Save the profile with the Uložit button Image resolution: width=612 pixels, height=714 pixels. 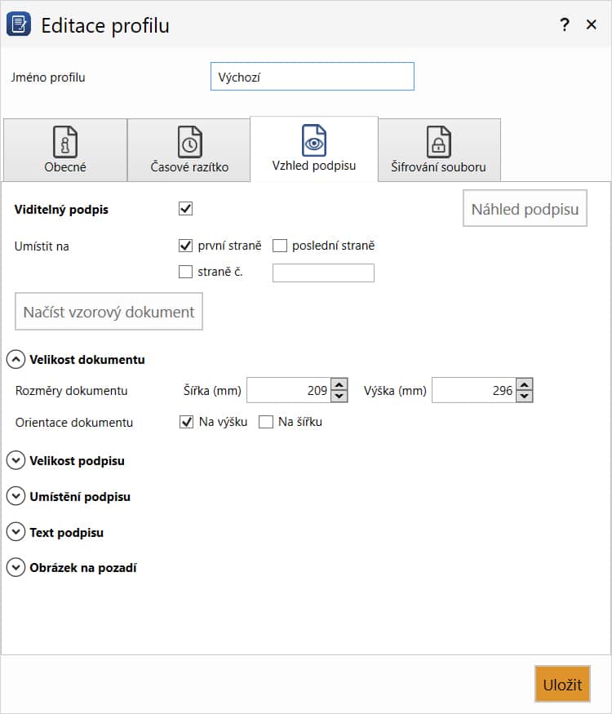(x=562, y=684)
